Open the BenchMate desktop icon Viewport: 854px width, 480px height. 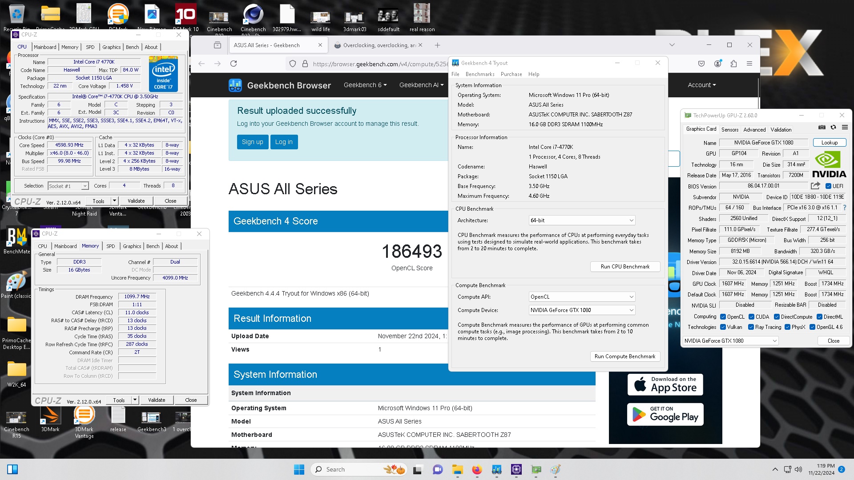tap(17, 241)
